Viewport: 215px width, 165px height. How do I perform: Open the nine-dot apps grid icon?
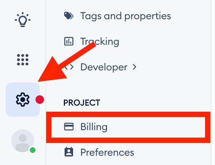23,59
